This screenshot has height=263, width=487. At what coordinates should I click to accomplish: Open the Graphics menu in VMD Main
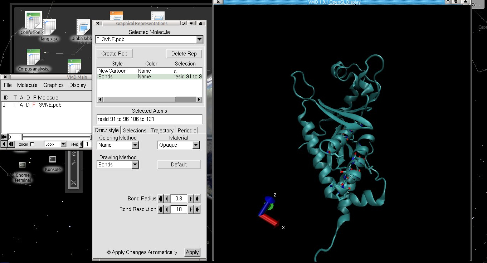(53, 85)
